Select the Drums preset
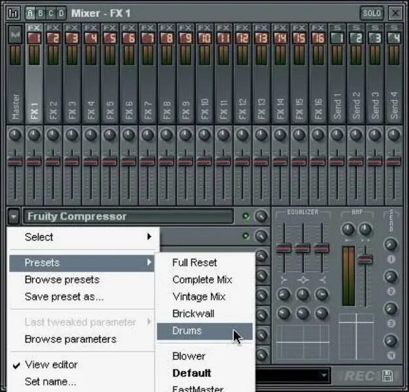 coord(205,331)
